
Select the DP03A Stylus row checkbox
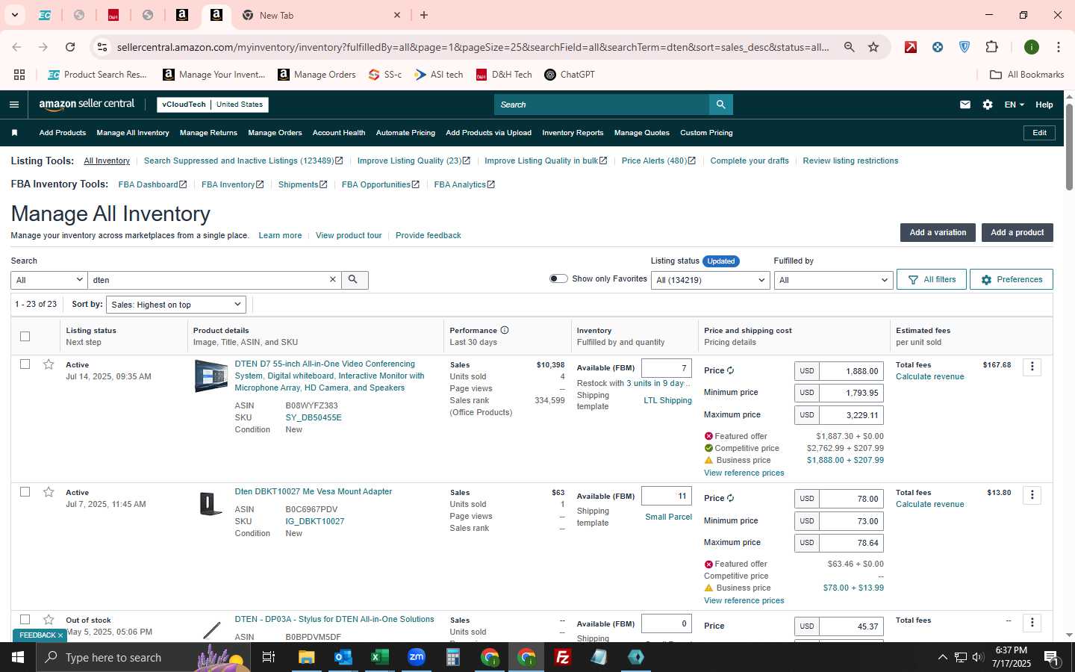25,620
